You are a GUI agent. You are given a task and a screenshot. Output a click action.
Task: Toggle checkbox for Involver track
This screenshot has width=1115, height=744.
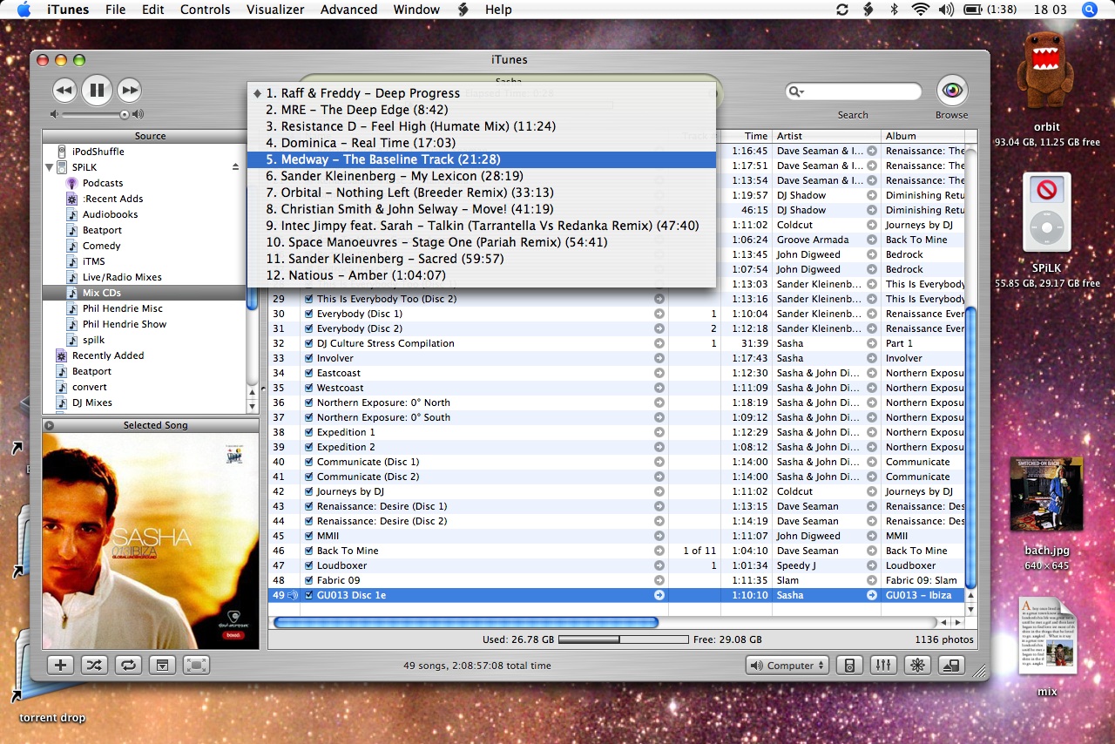pos(308,358)
